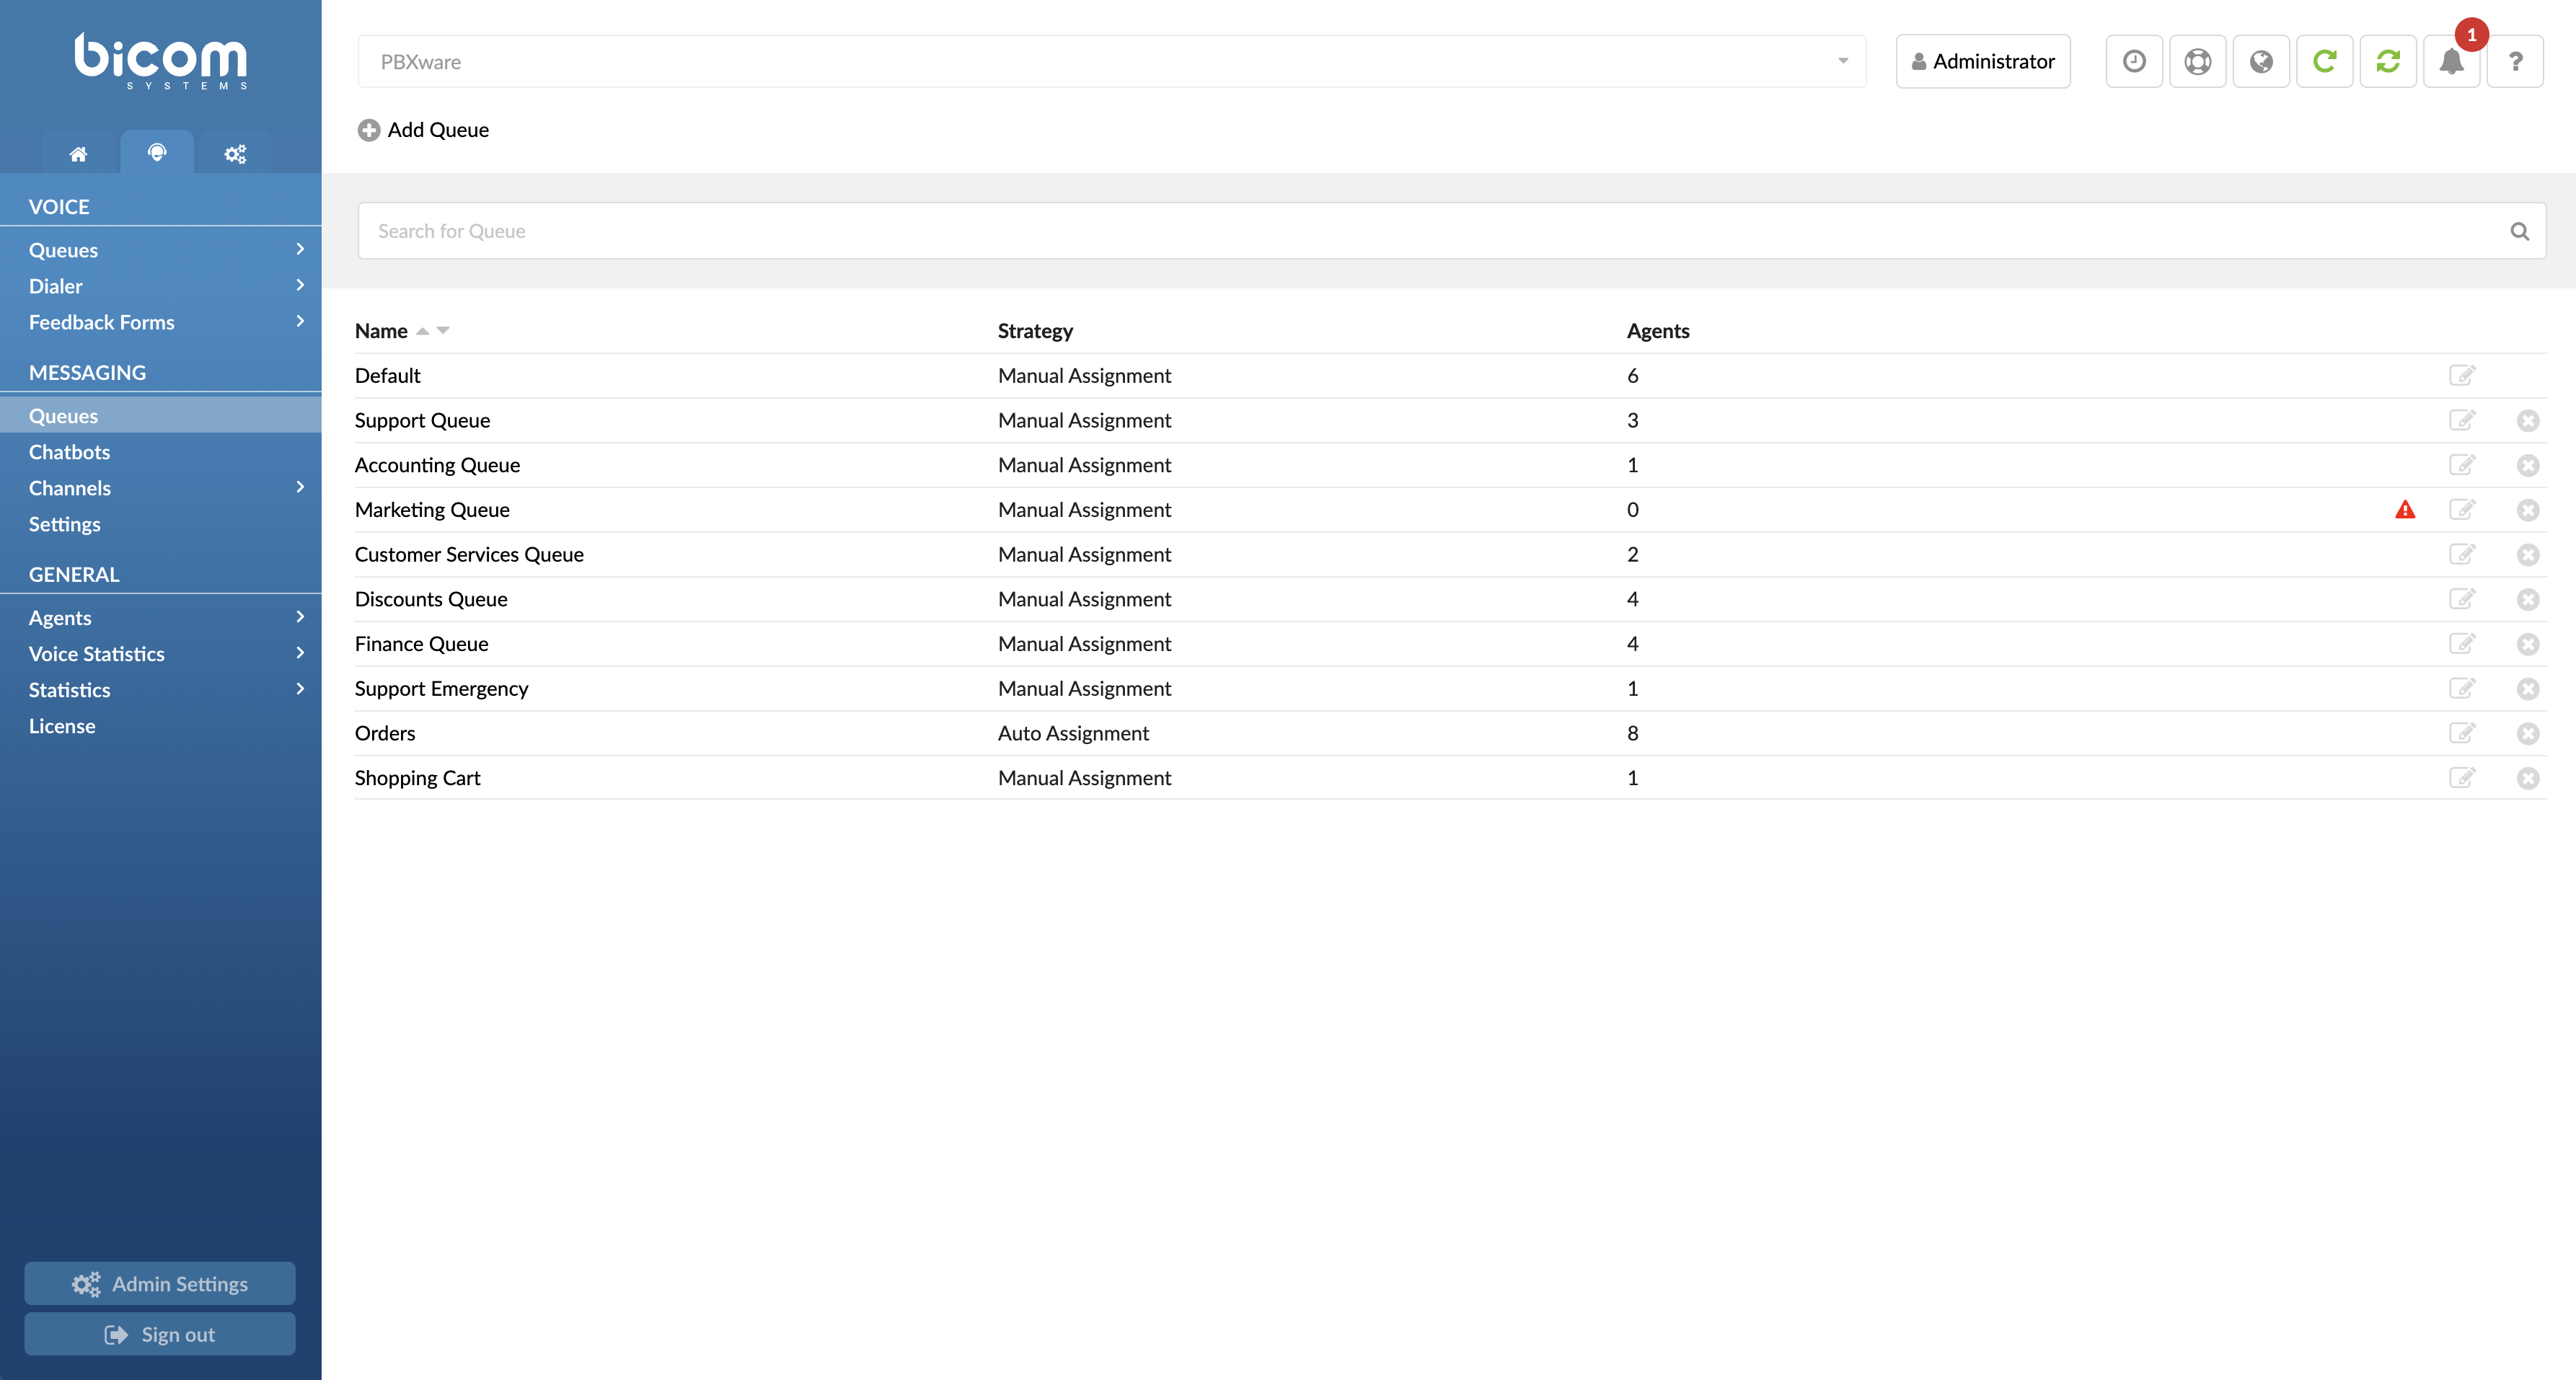Image resolution: width=2576 pixels, height=1380 pixels.
Task: Expand the Statistics submenu chevron
Action: click(x=299, y=689)
